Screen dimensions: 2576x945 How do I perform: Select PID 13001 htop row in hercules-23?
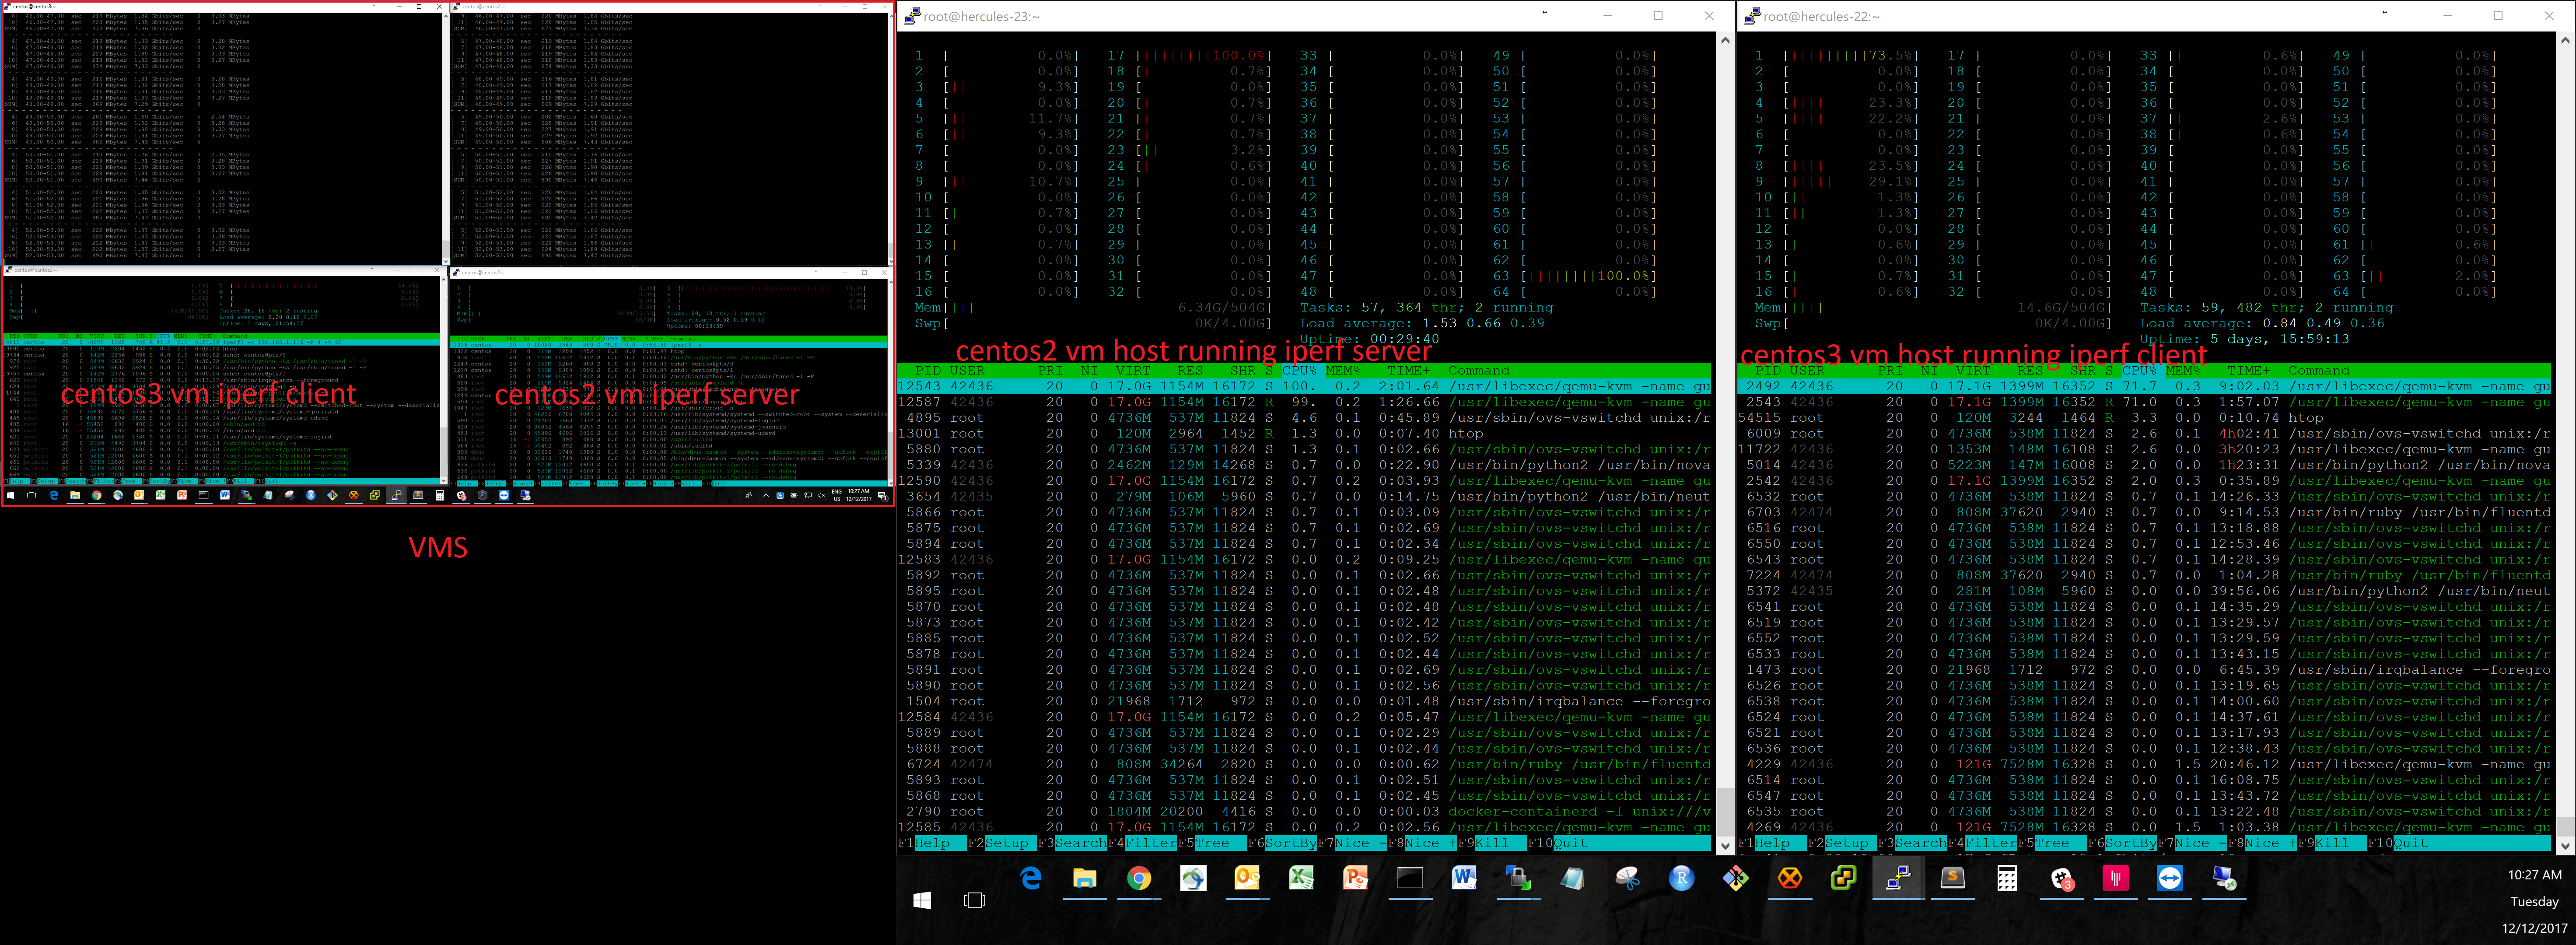1304,433
